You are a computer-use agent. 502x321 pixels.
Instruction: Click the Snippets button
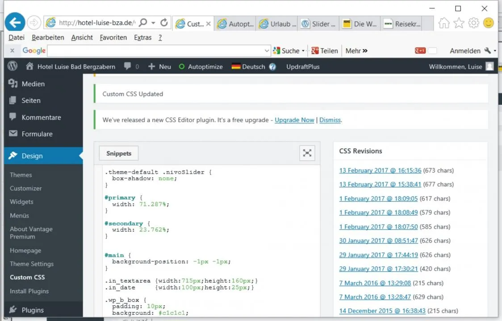click(119, 153)
